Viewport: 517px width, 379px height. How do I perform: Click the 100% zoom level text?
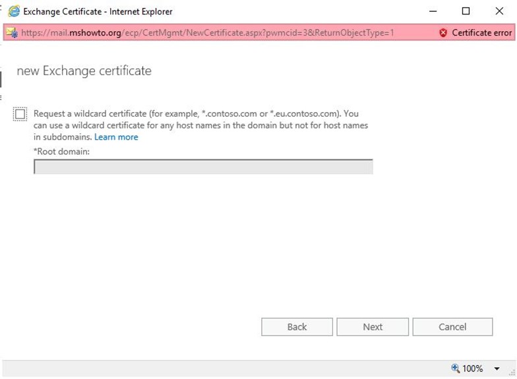pyautogui.click(x=472, y=368)
